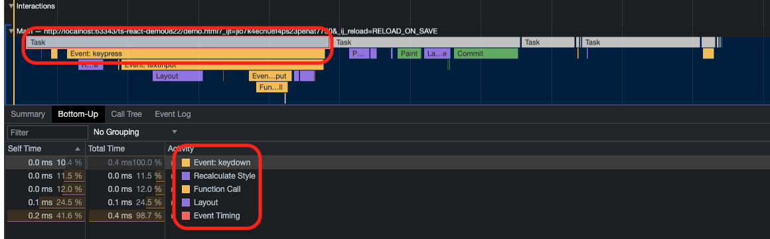This screenshot has width=770, height=239.
Task: Select the Event: textinput flame bar
Action: point(222,65)
